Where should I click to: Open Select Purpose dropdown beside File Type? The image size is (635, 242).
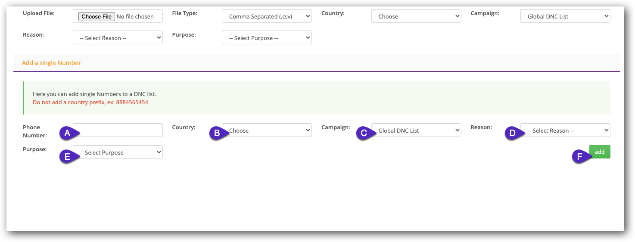(267, 38)
